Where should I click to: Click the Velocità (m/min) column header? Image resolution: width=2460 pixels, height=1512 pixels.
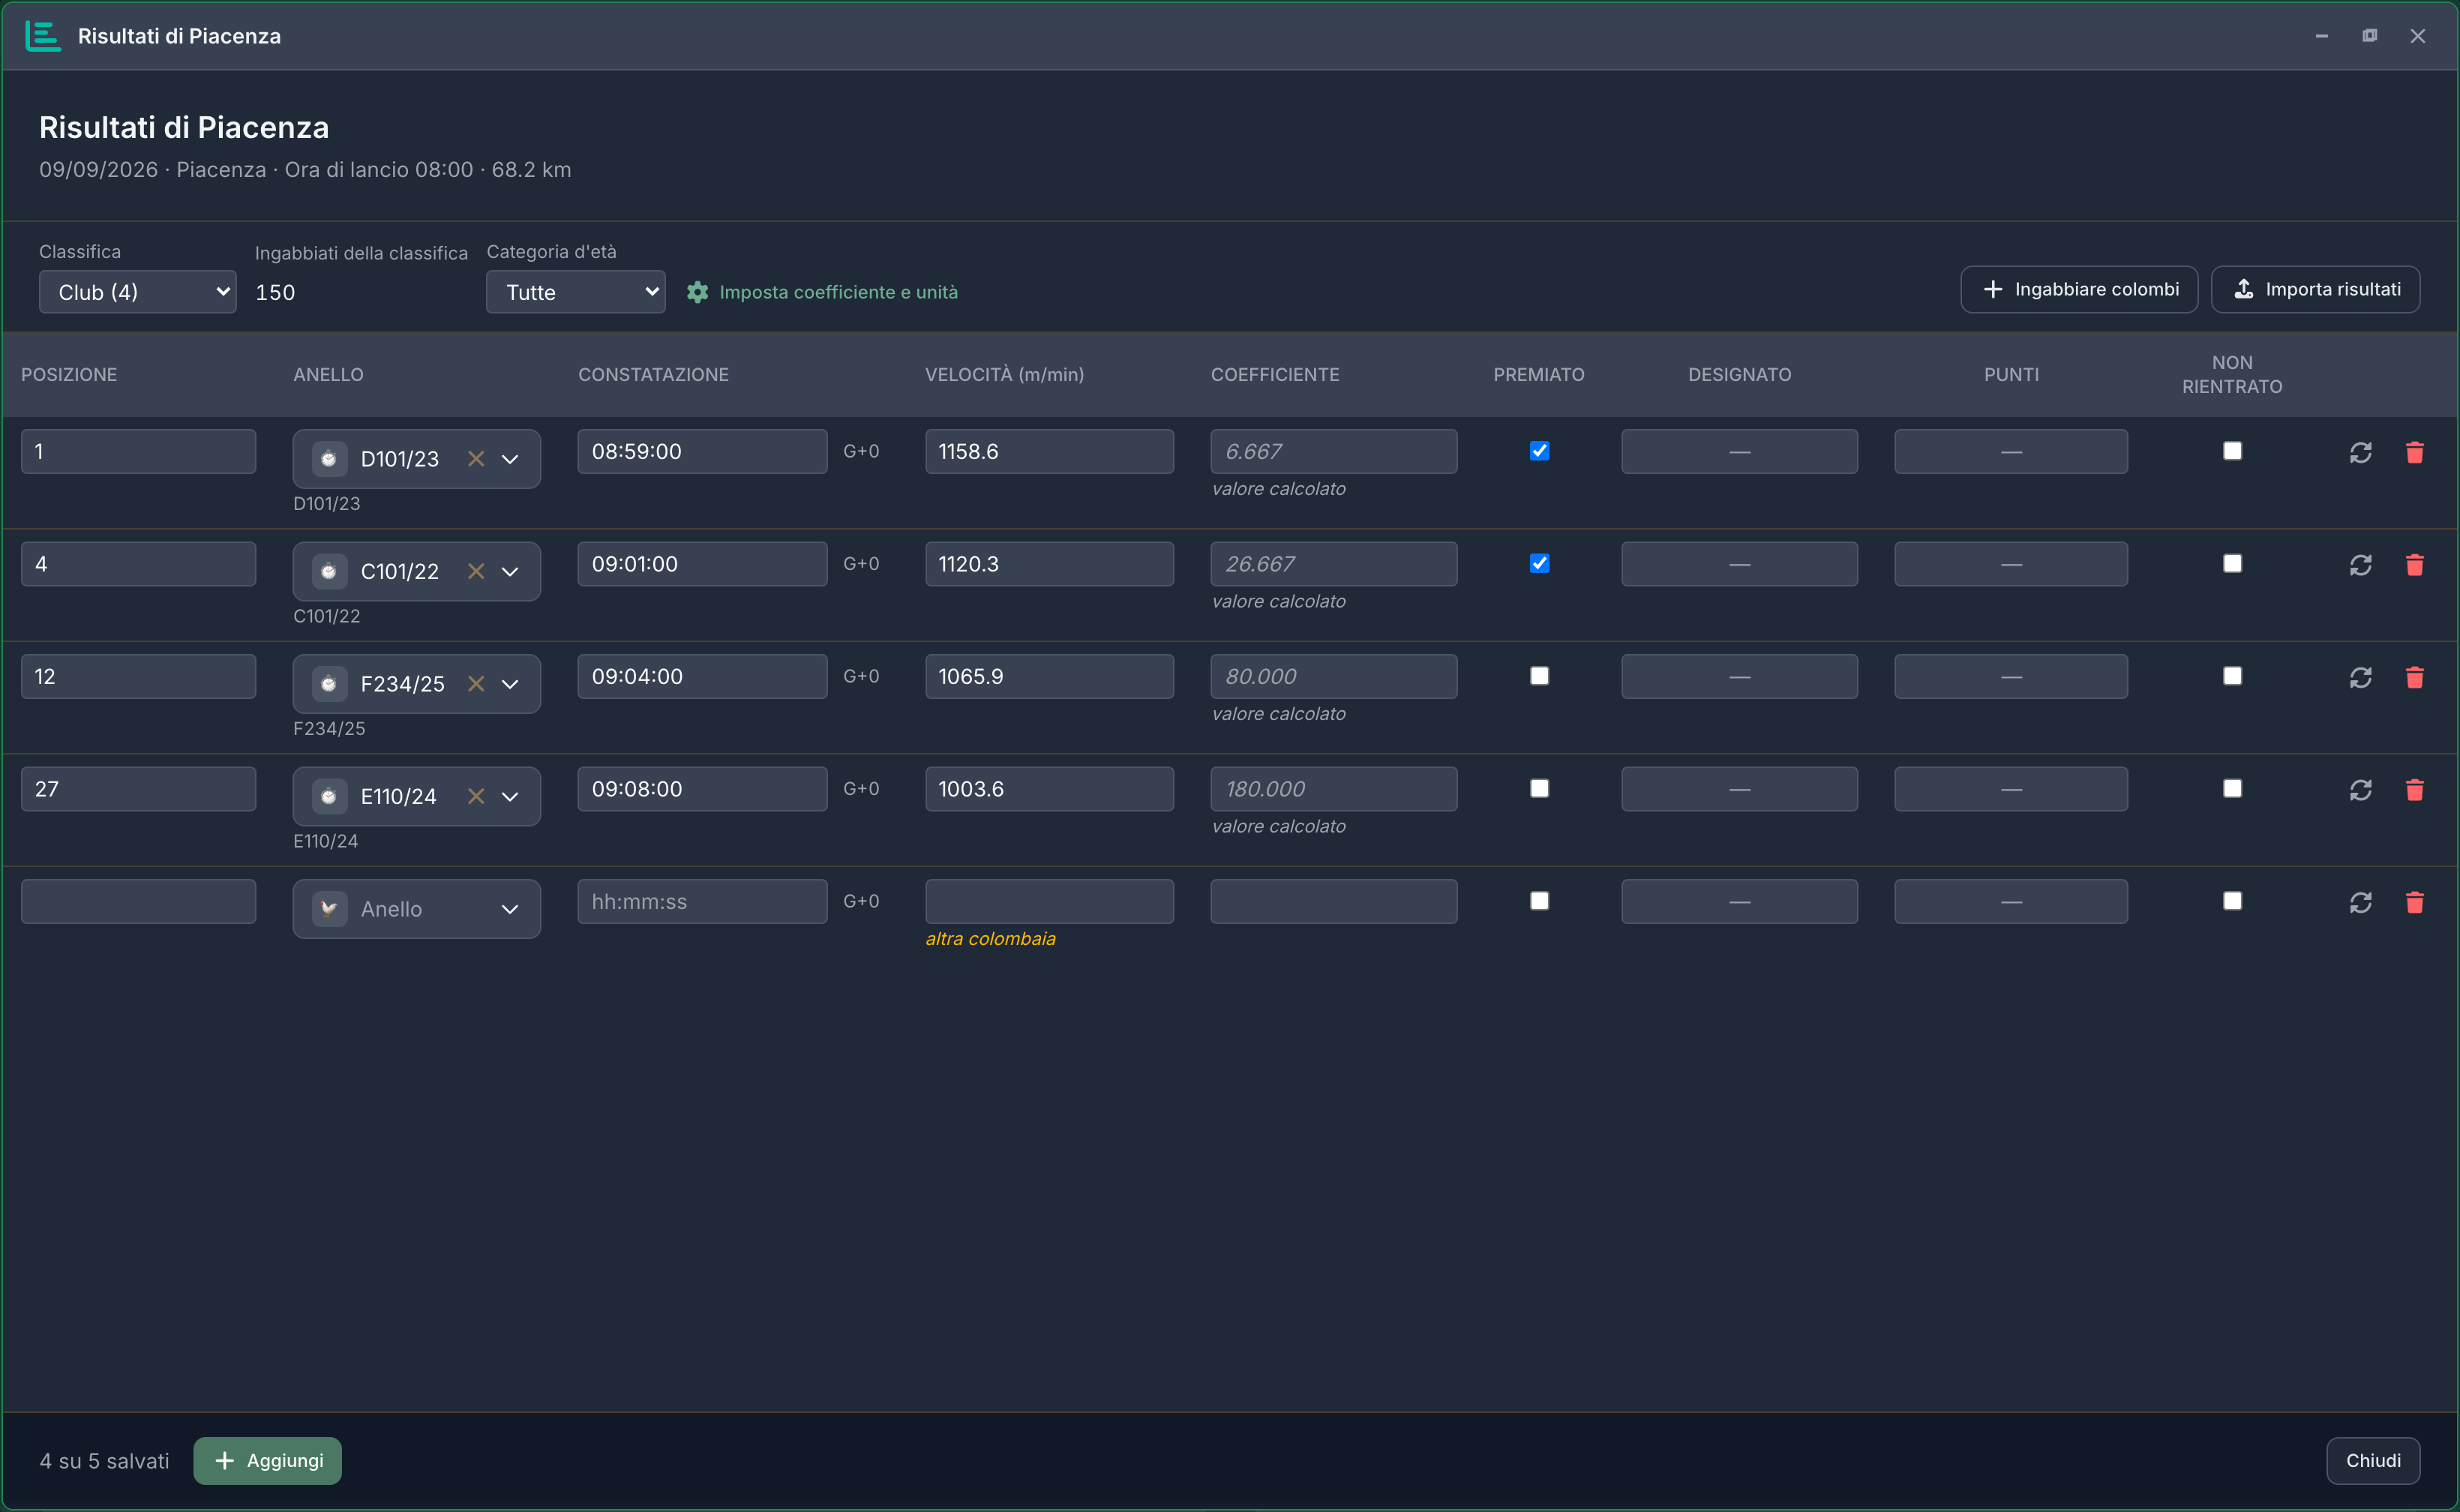click(1004, 374)
